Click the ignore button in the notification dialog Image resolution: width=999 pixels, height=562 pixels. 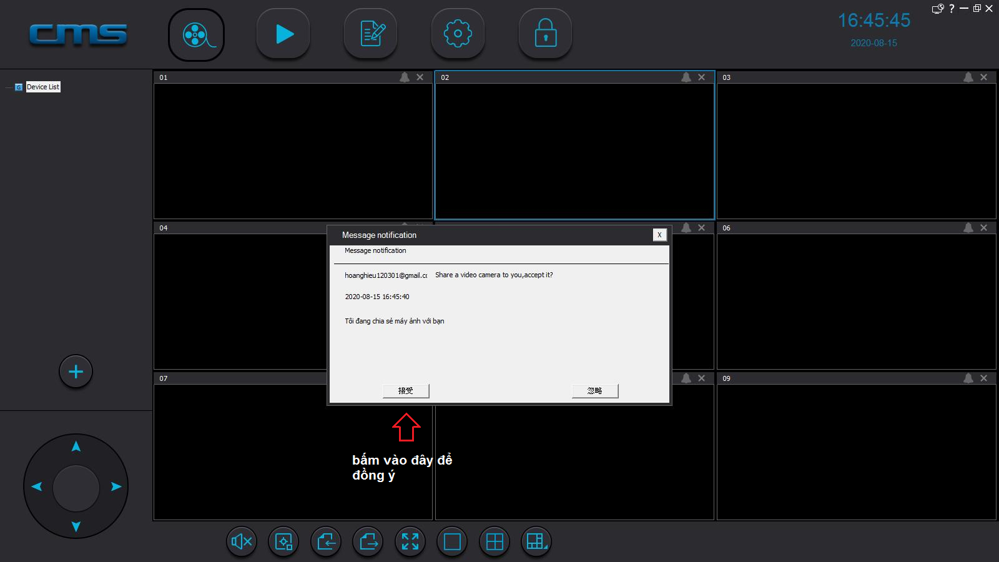point(595,391)
